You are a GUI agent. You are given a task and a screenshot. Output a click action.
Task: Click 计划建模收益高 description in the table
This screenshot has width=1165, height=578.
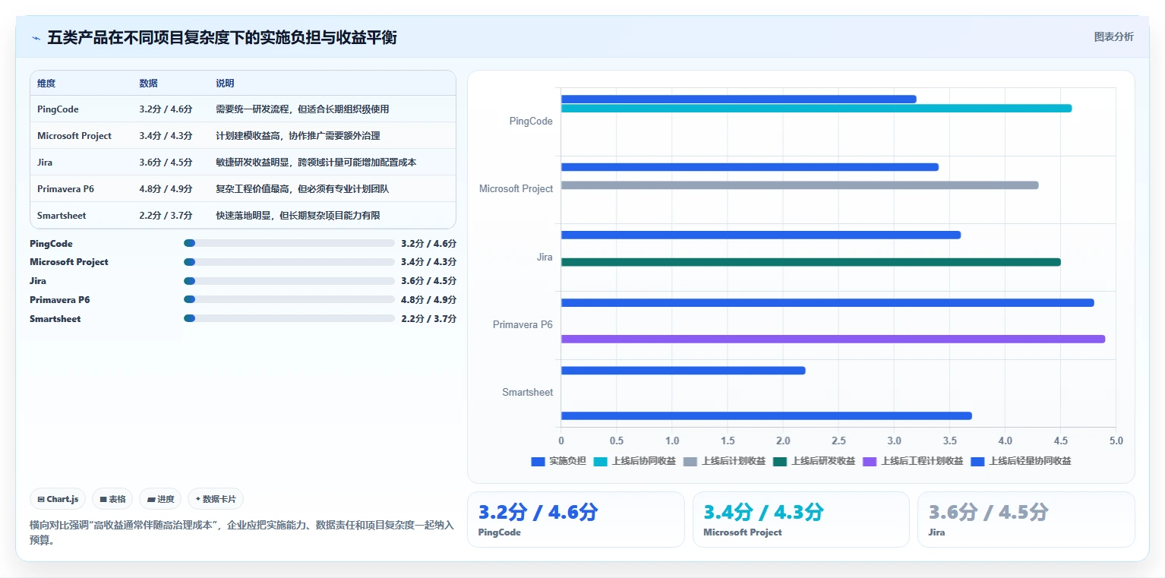(298, 136)
